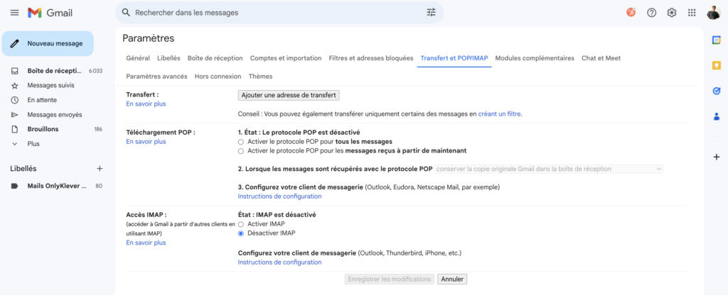The image size is (728, 295).
Task: Click Ajouter une adresse de transfert
Action: click(x=289, y=95)
